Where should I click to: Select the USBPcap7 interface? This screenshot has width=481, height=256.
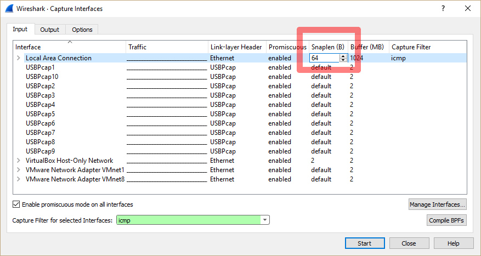(x=40, y=133)
